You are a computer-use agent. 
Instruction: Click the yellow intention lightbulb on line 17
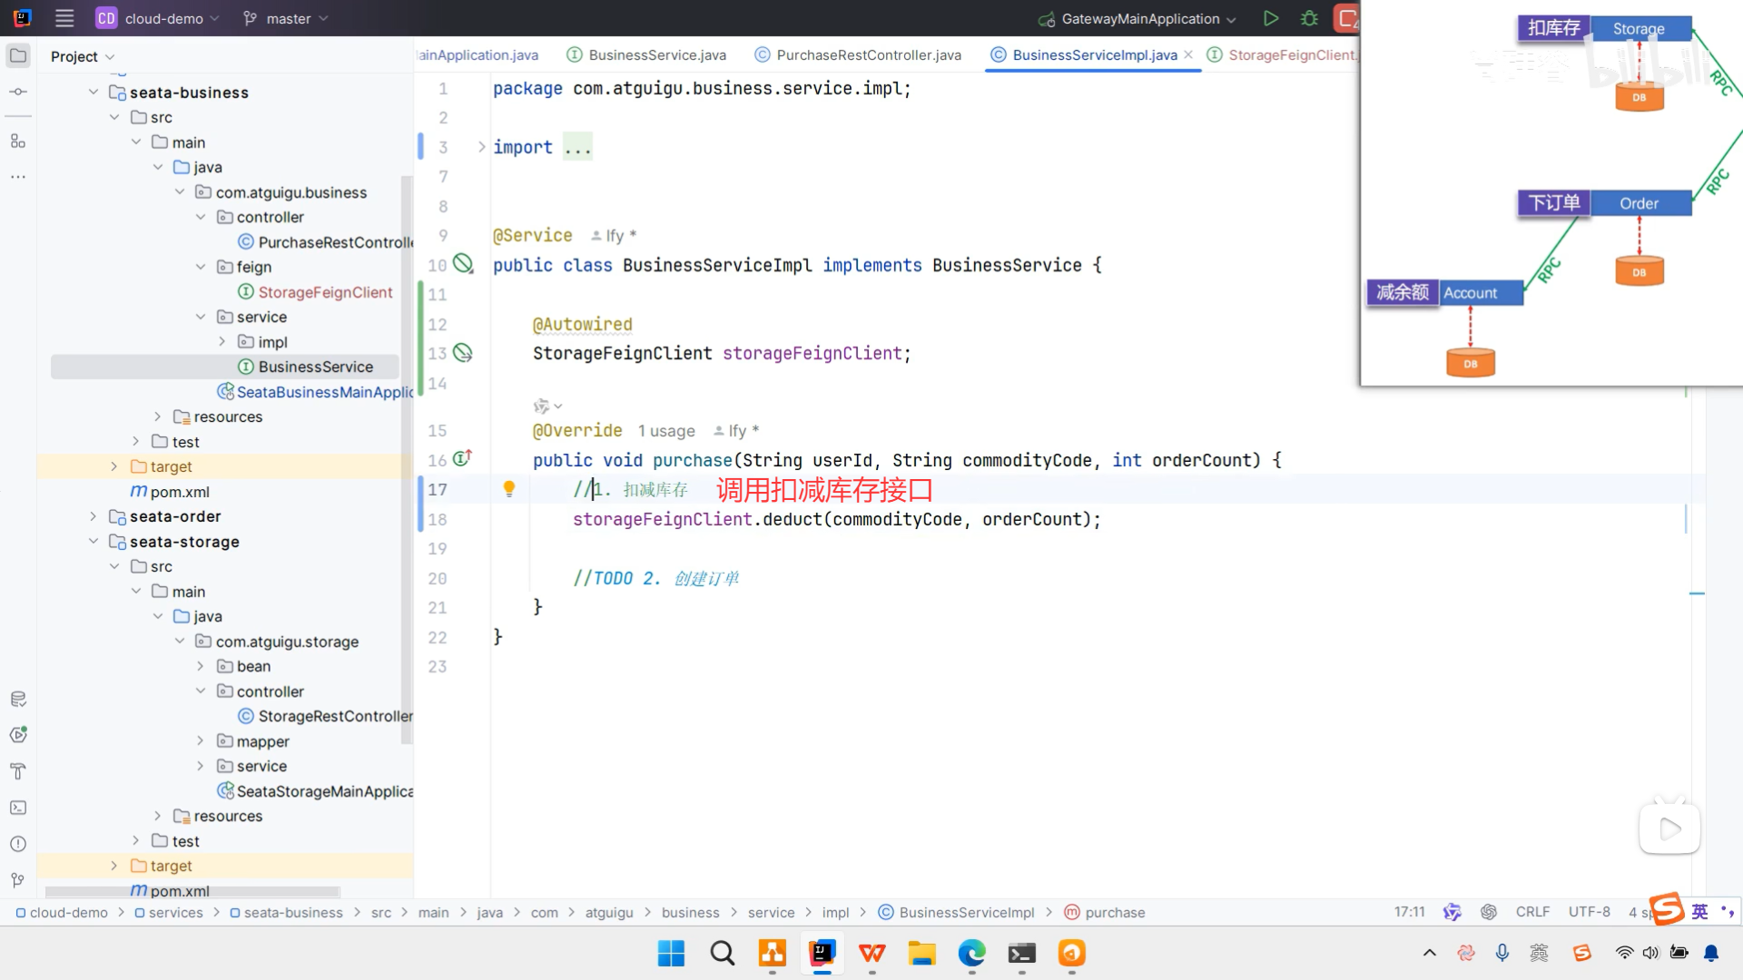pos(509,489)
